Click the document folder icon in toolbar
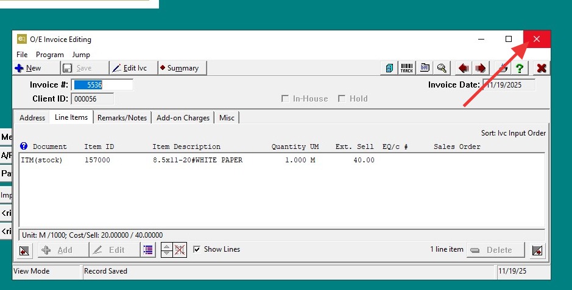Screen dimensions: 572x290 pos(424,68)
